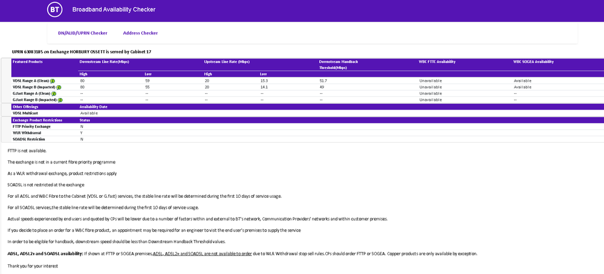Click the Downstream Line Rate(Mbps) header
Viewport: 604px width, 274px height.
pos(104,62)
